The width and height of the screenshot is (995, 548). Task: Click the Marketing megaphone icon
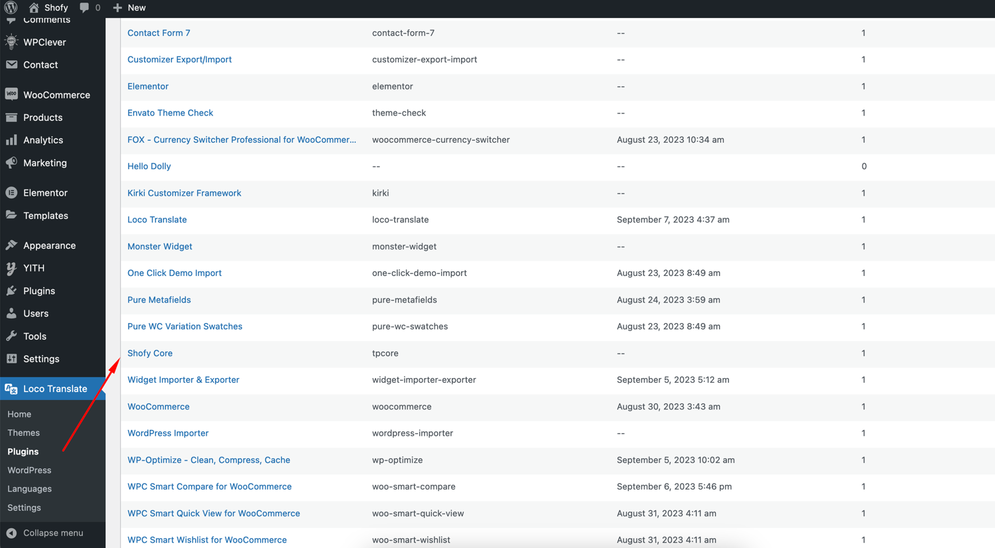(11, 163)
